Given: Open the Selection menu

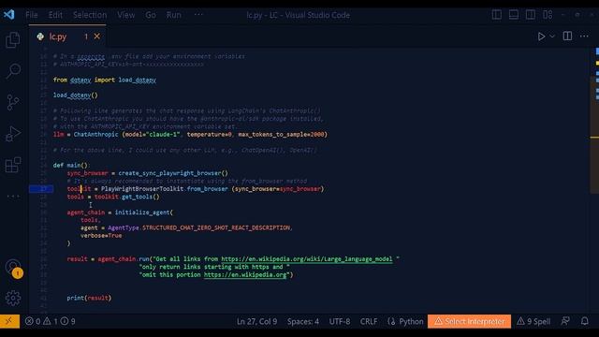Looking at the screenshot, I should (x=90, y=15).
